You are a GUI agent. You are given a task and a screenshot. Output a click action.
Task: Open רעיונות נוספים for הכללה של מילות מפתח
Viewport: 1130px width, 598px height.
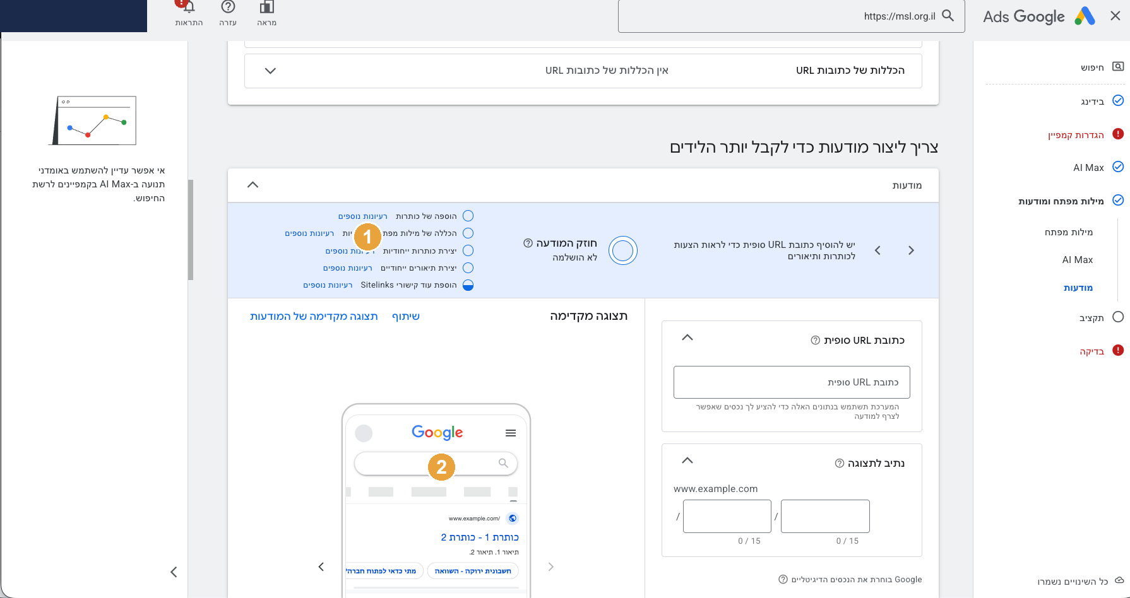point(309,233)
